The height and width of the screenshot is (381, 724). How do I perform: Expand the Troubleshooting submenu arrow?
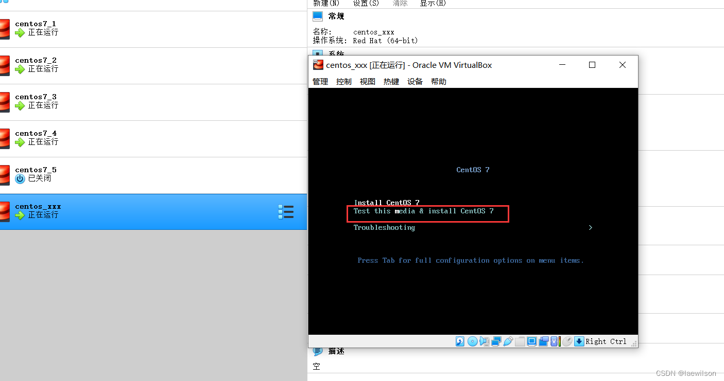pos(590,228)
